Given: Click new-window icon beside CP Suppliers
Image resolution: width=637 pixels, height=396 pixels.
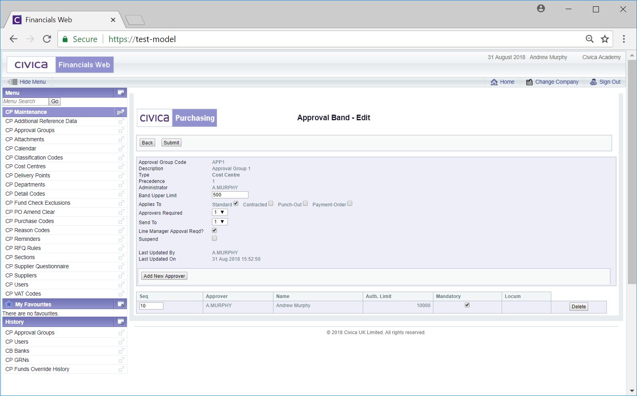Looking at the screenshot, I should click(x=121, y=275).
